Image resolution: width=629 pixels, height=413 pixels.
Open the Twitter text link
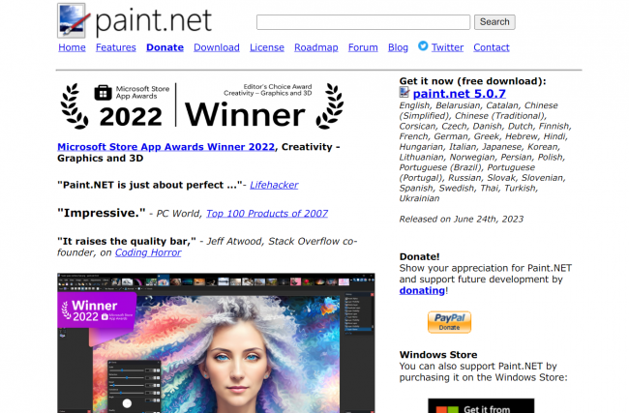(447, 47)
